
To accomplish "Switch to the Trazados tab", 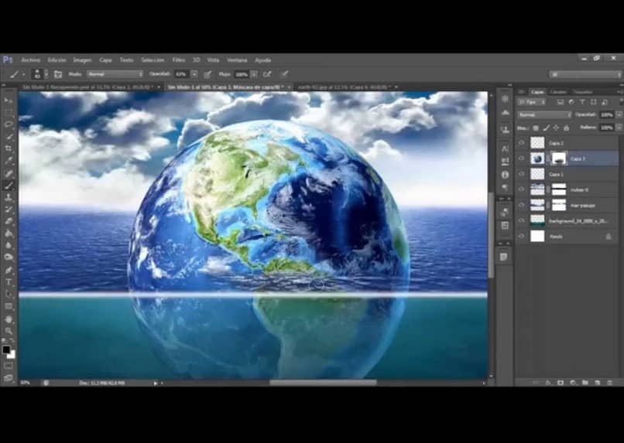I will (x=582, y=92).
